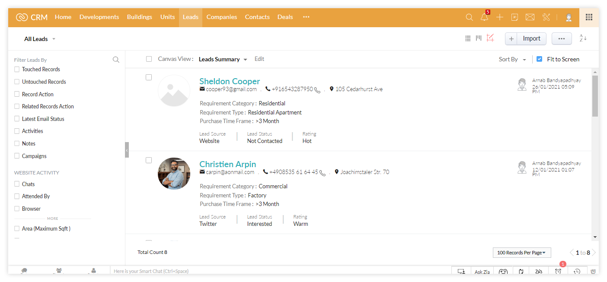Go to the Units tab
This screenshot has width=607, height=282.
click(x=168, y=17)
